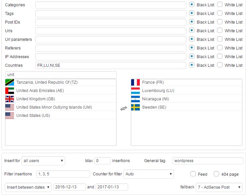Click the Max insertions number field
Image resolution: width=246 pixels, height=195 pixels.
tap(103, 161)
